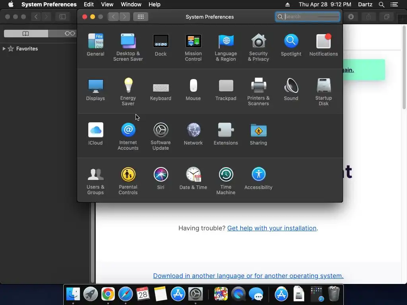This screenshot has width=407, height=305.
Task: Open Displays preferences pane
Action: 95,89
